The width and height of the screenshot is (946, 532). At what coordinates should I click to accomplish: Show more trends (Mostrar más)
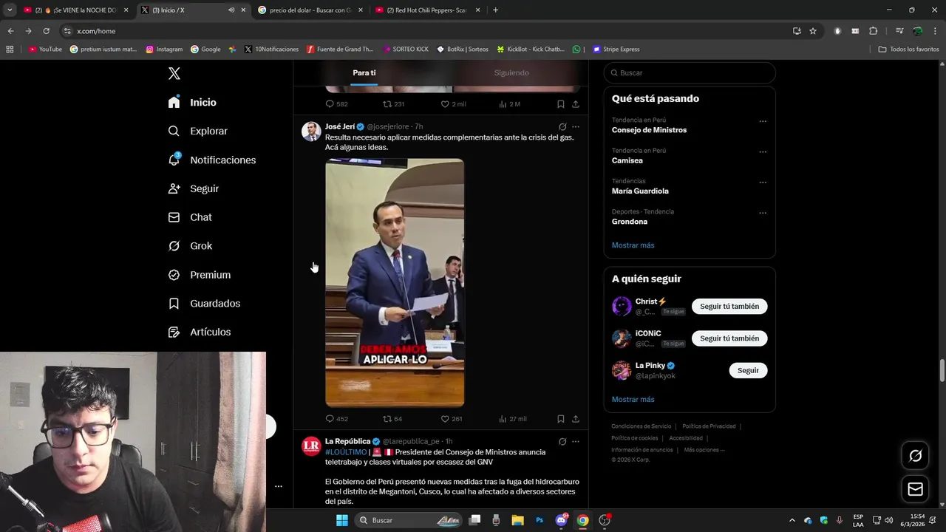(633, 245)
